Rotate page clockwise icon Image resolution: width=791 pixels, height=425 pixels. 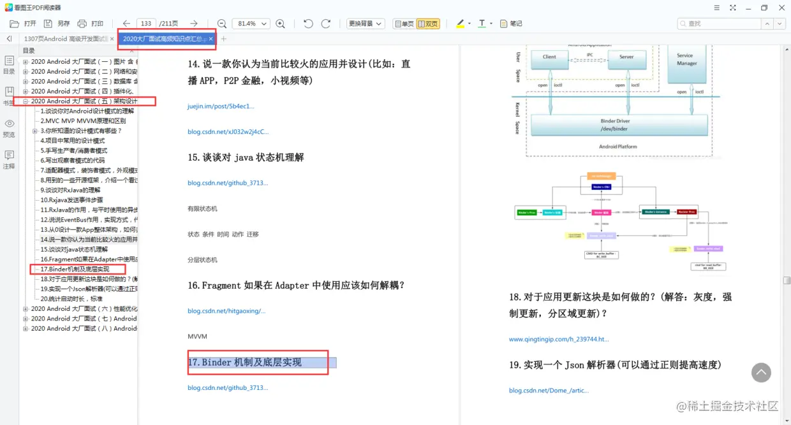[x=326, y=24]
